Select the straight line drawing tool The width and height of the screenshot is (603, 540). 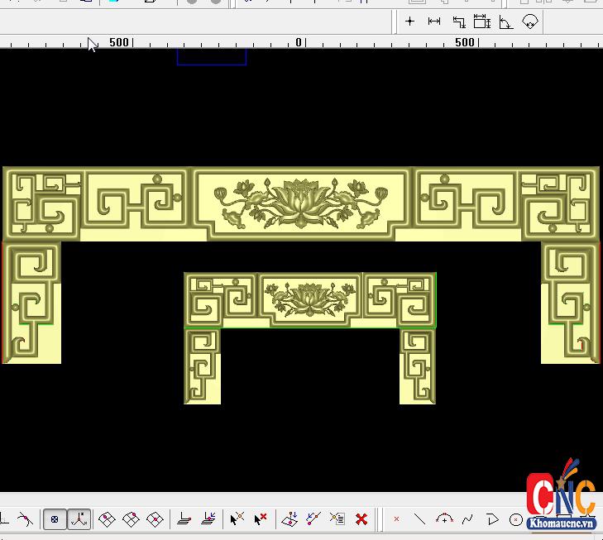pos(420,519)
